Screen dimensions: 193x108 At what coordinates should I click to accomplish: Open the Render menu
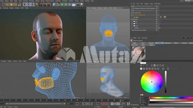pos(37,1)
